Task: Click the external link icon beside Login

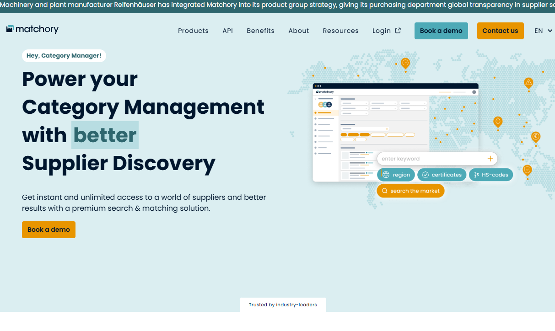Action: (398, 31)
